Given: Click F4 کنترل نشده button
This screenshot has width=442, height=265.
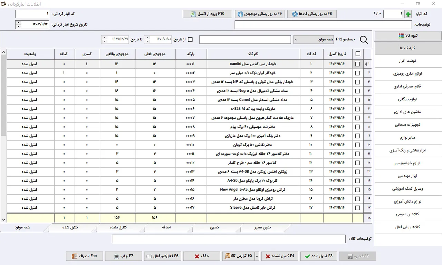Looking at the screenshot, I should coord(280,256).
